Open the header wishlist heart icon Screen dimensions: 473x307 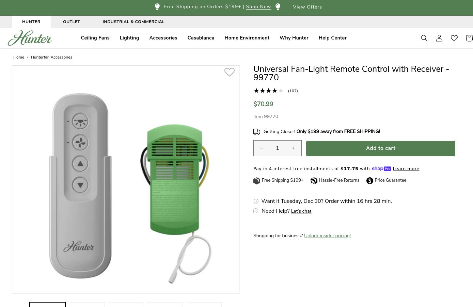454,38
